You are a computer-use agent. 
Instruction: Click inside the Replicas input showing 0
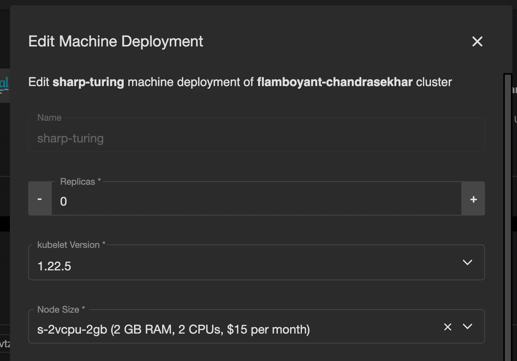(152, 201)
